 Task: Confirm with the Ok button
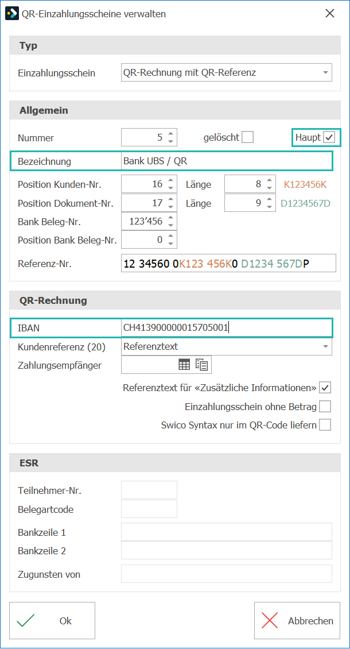pyautogui.click(x=52, y=621)
